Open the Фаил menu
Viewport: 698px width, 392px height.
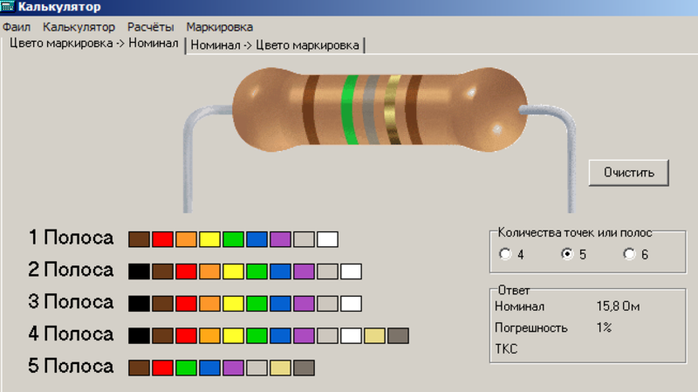17,27
